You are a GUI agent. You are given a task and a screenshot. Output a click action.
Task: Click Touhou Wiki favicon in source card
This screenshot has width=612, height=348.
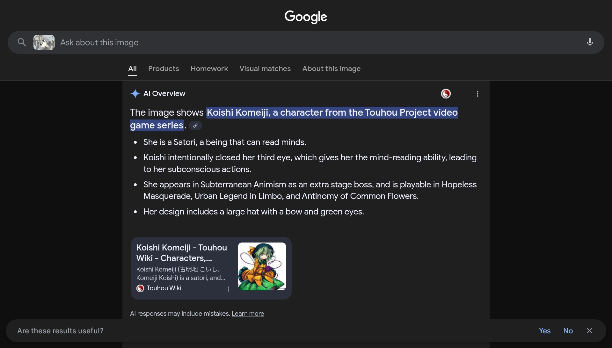pos(140,288)
